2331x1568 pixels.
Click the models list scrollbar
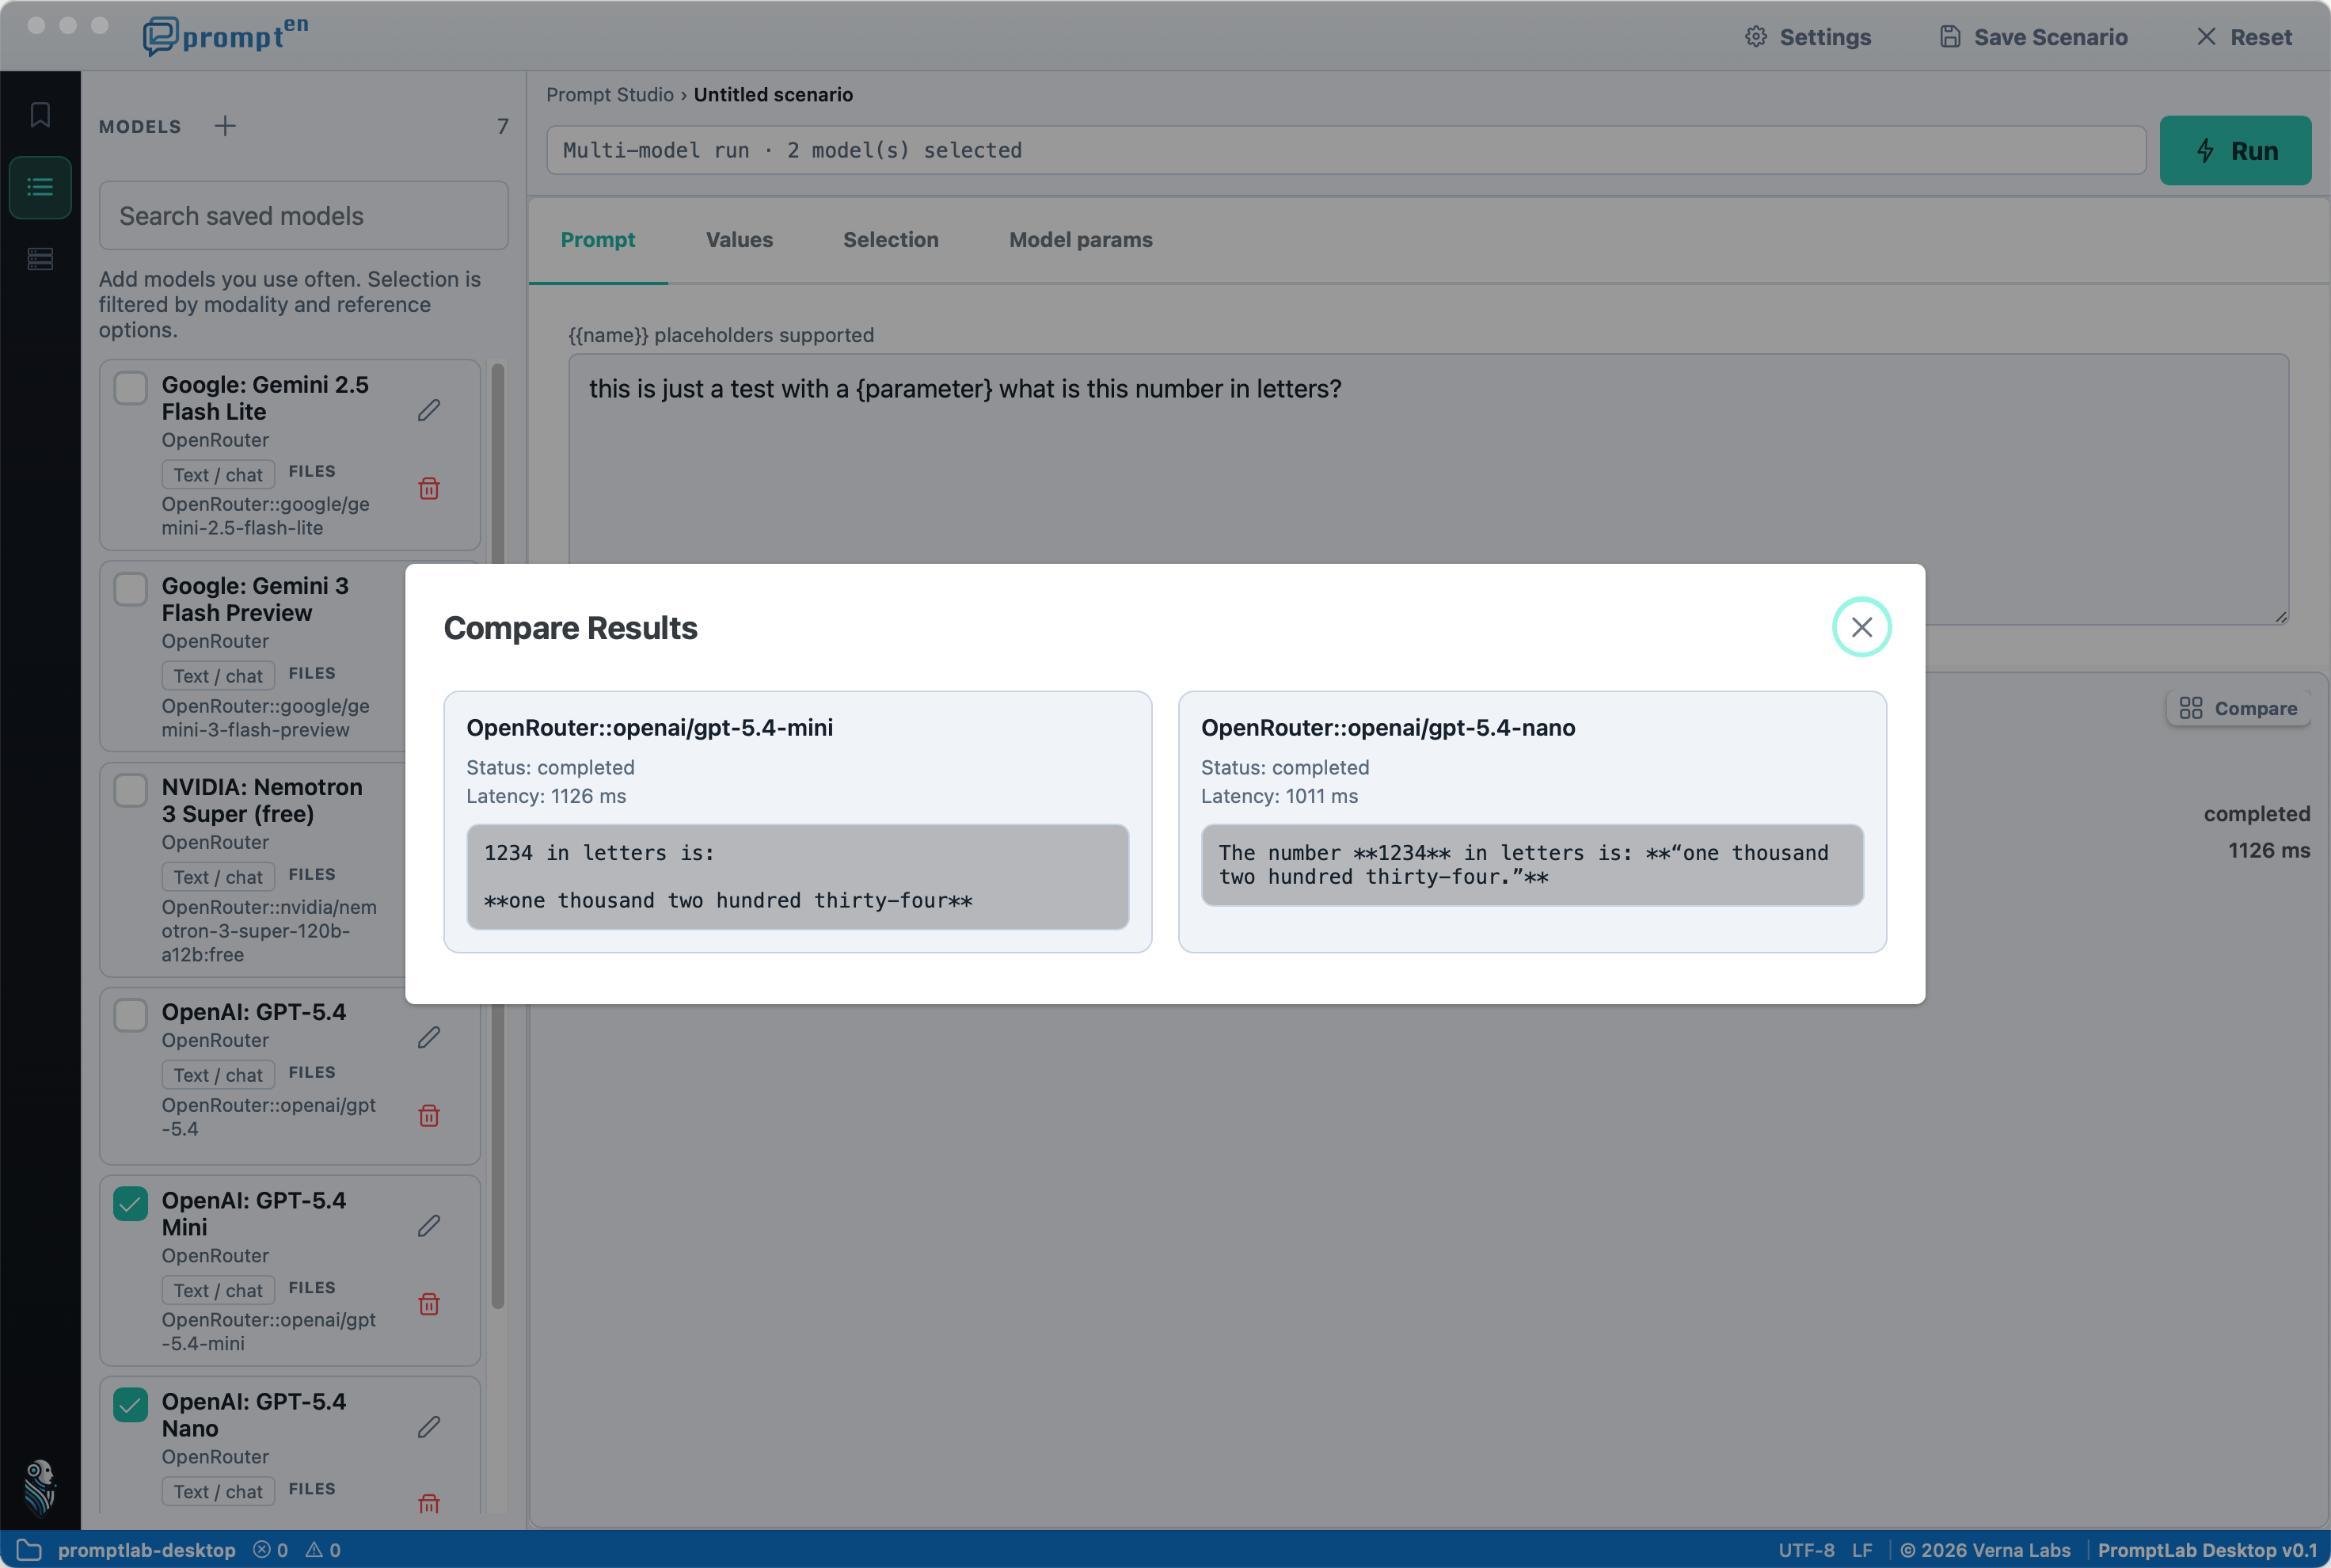click(x=498, y=835)
